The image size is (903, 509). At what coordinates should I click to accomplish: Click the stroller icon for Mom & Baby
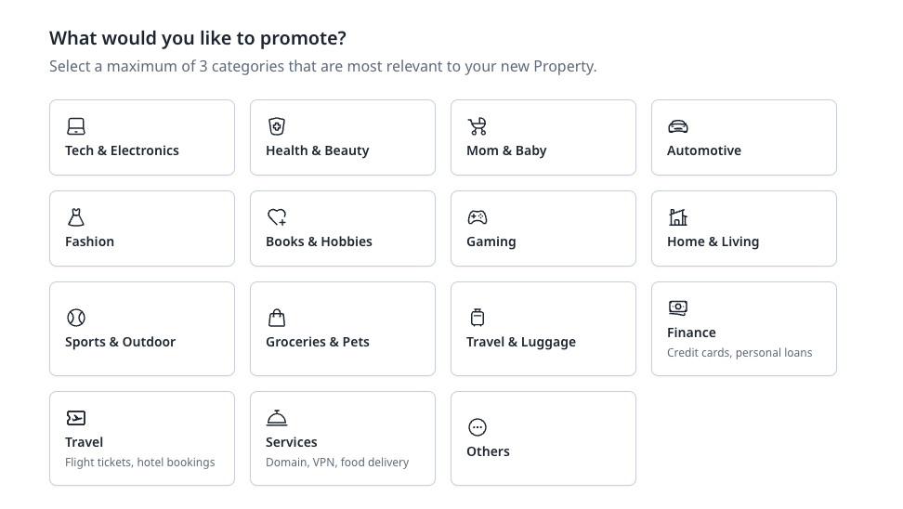click(x=478, y=126)
